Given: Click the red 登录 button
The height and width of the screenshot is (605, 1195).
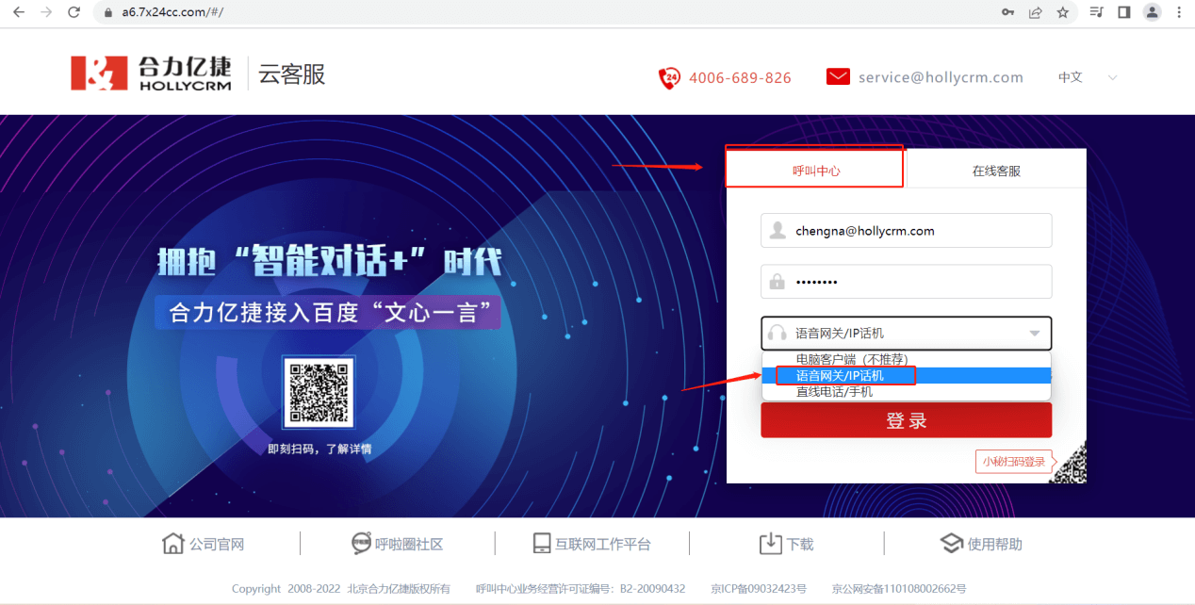Looking at the screenshot, I should click(906, 420).
